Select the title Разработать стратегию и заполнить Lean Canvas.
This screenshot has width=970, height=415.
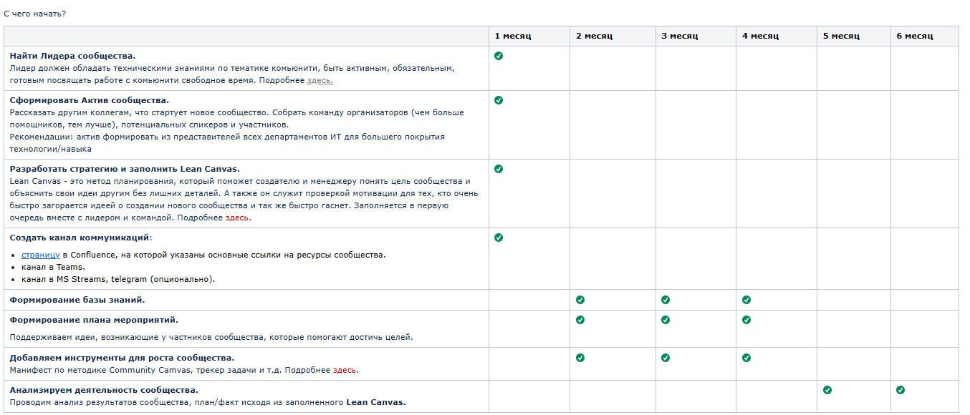point(125,169)
